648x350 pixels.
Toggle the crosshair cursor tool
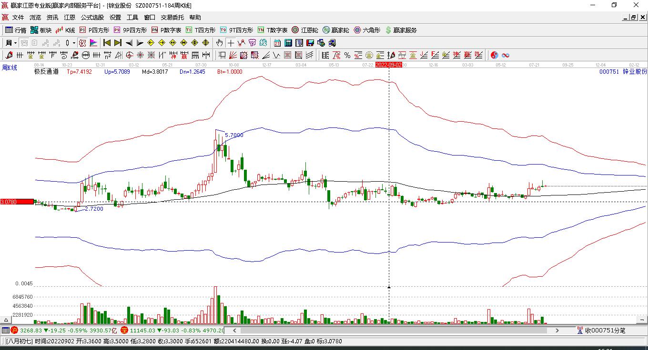click(x=231, y=43)
